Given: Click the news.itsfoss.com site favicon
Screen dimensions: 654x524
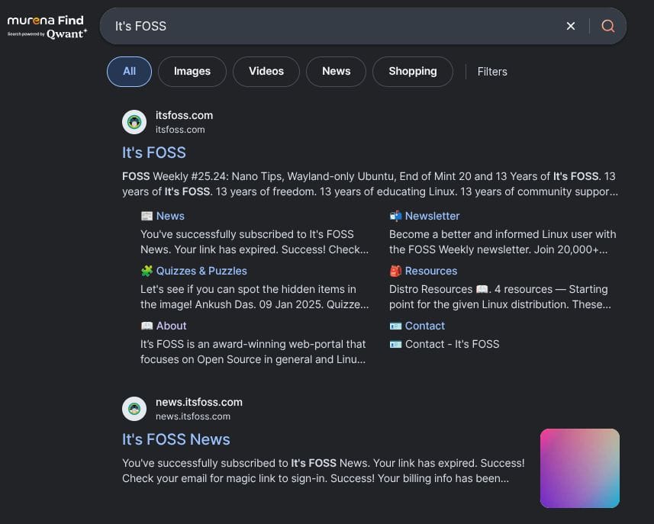Looking at the screenshot, I should pos(134,409).
